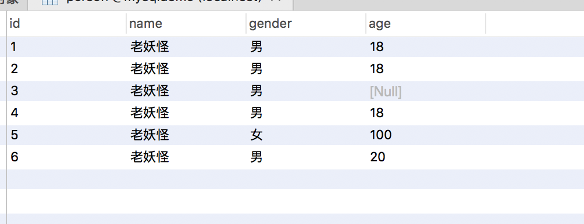This screenshot has width=584, height=224.
Task: Select the age cell containing 20
Action: click(x=426, y=157)
